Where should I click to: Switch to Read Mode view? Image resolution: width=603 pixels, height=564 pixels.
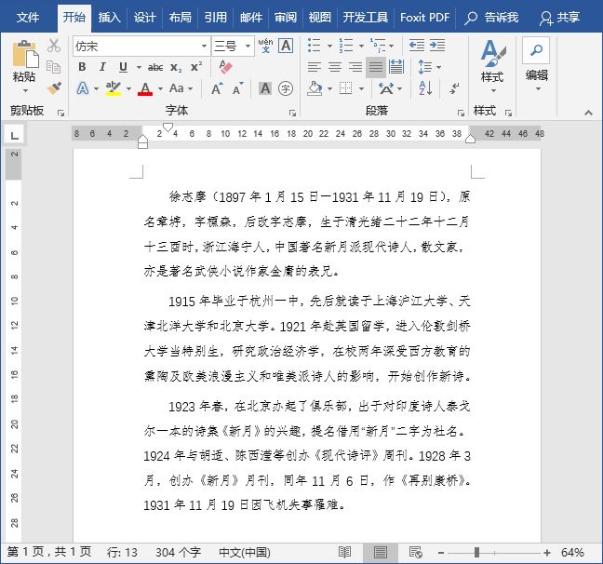tap(344, 553)
